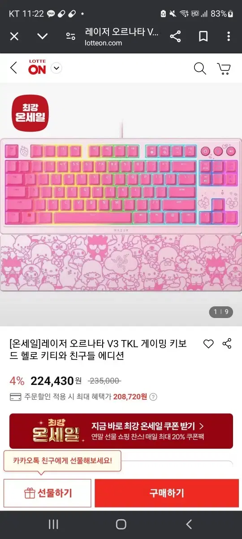Open the question mark info on 최대 혜택가

153,397
